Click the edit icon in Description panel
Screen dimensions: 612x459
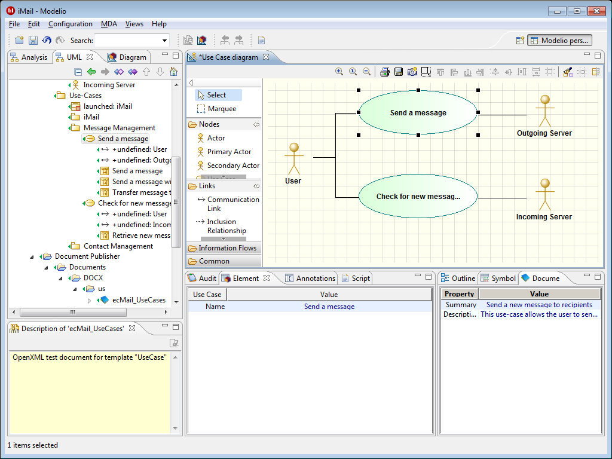[174, 342]
